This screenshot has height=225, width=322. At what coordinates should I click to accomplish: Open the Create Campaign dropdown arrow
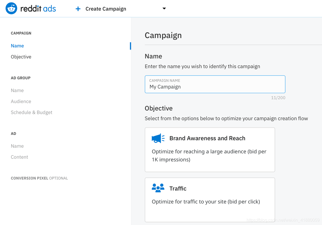pyautogui.click(x=164, y=9)
